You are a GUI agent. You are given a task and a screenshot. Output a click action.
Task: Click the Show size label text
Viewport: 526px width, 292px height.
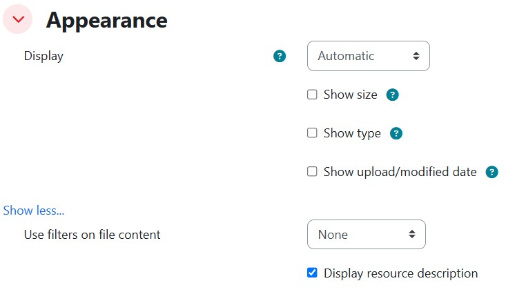tap(350, 95)
